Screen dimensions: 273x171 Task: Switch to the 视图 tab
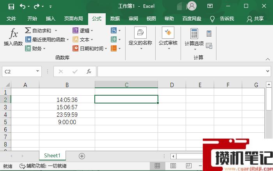click(151, 19)
